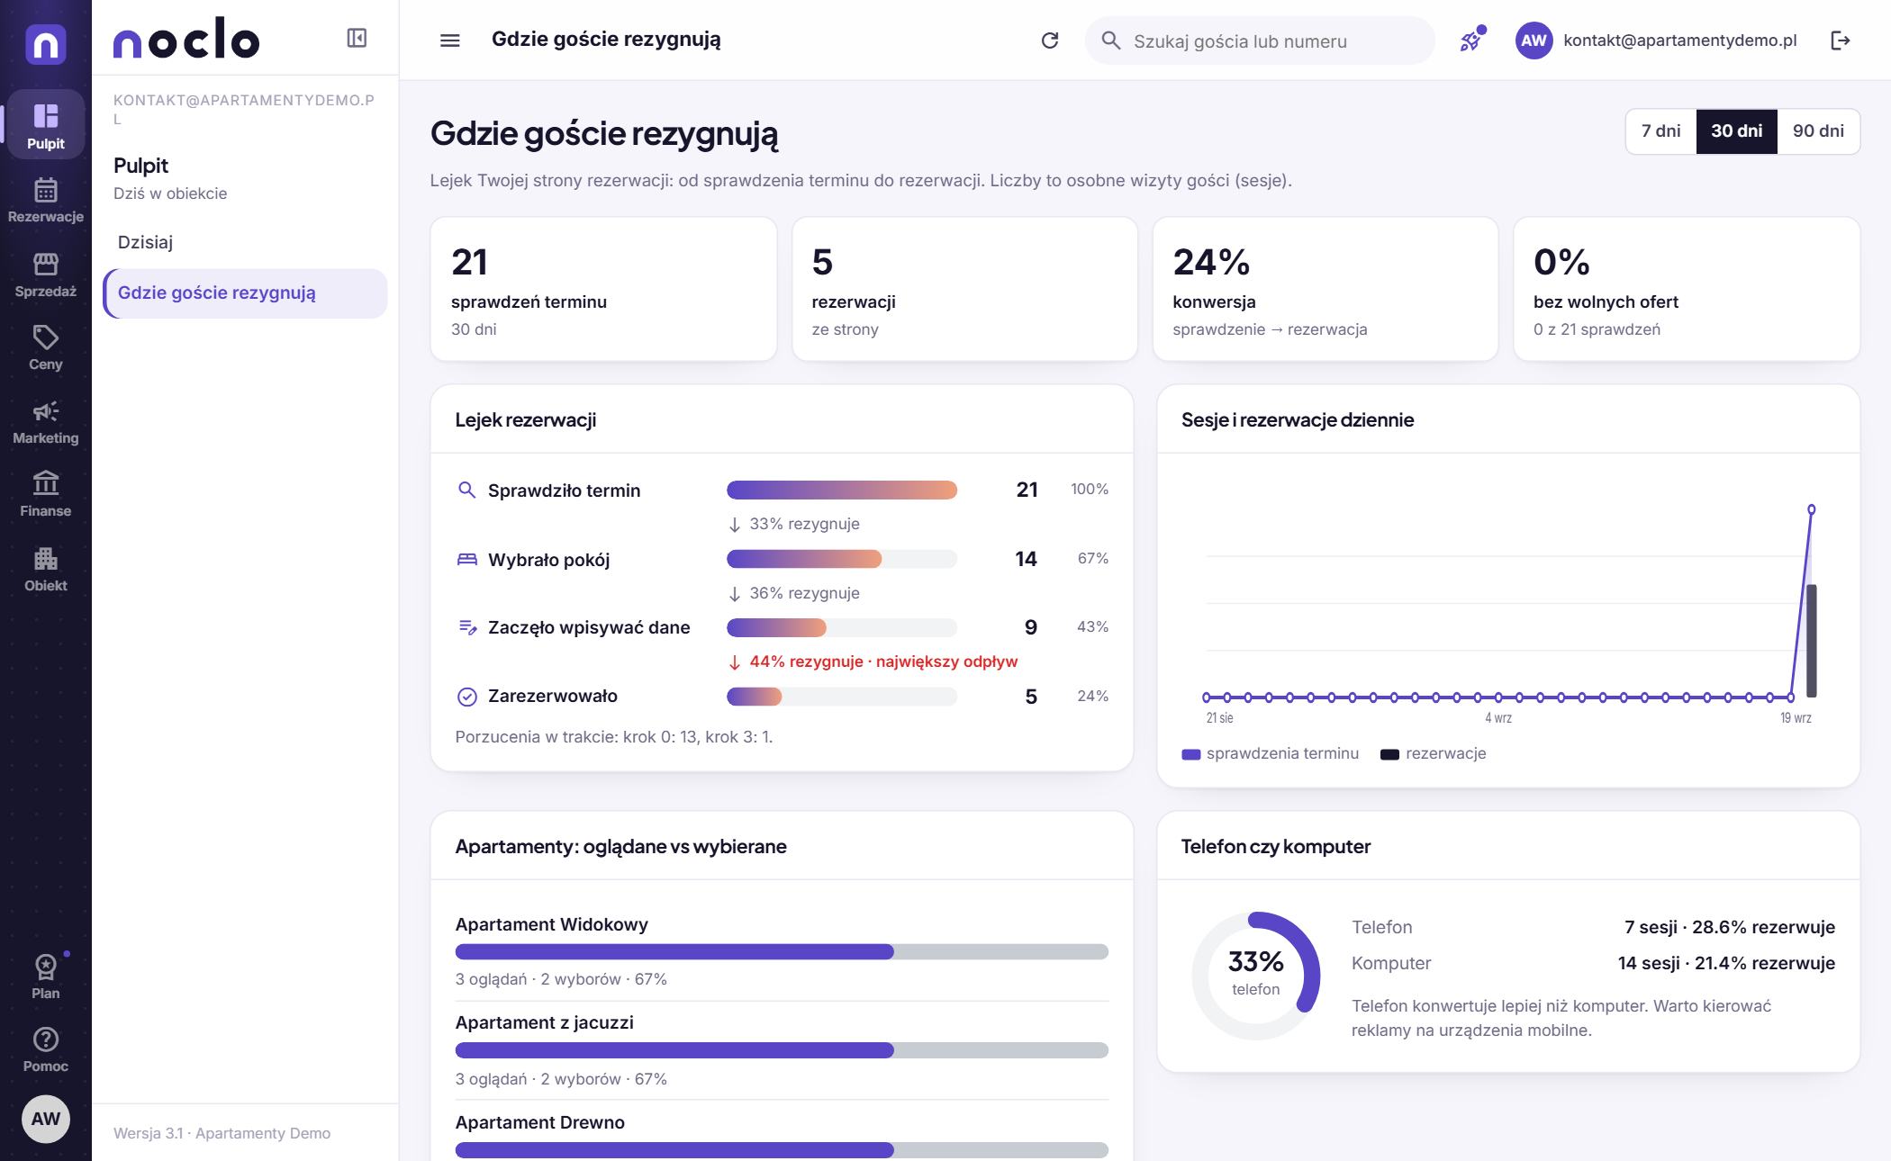The image size is (1891, 1161).
Task: Click the Noclo logo icon in the rail
Action: tap(45, 44)
